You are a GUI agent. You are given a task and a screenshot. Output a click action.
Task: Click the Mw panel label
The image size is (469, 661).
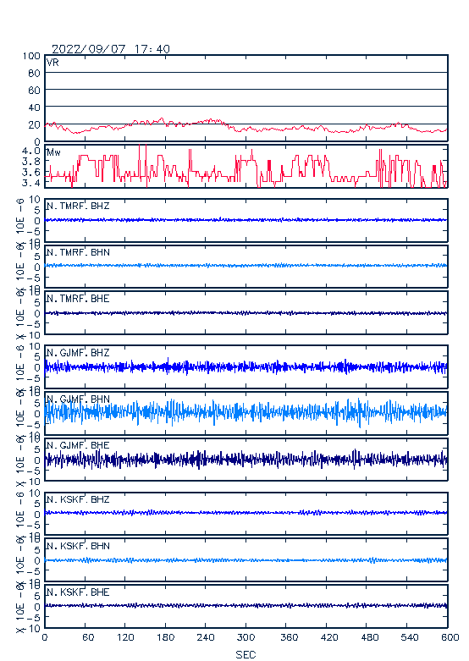(53, 152)
